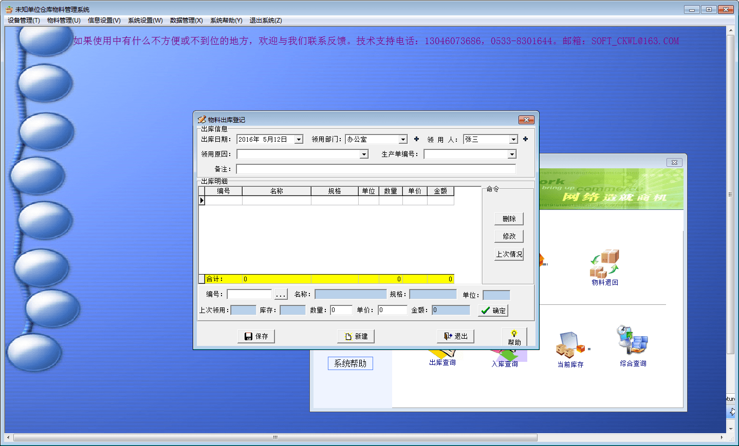
Task: Open the 数据管理(X) menu
Action: click(x=186, y=21)
